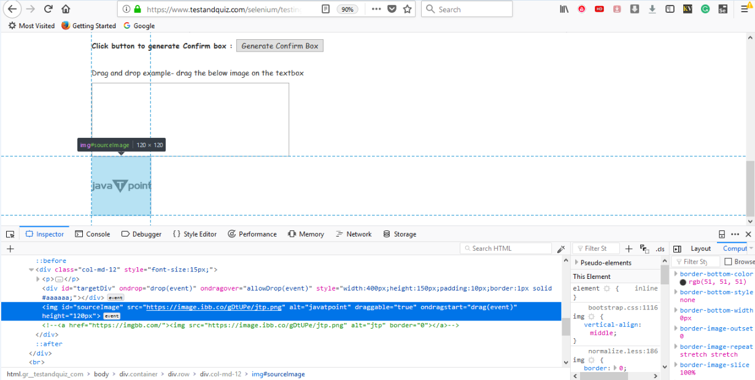Open the Computed panel dropdown arrow
Viewport: 755px width, 380px height.
[x=751, y=248]
